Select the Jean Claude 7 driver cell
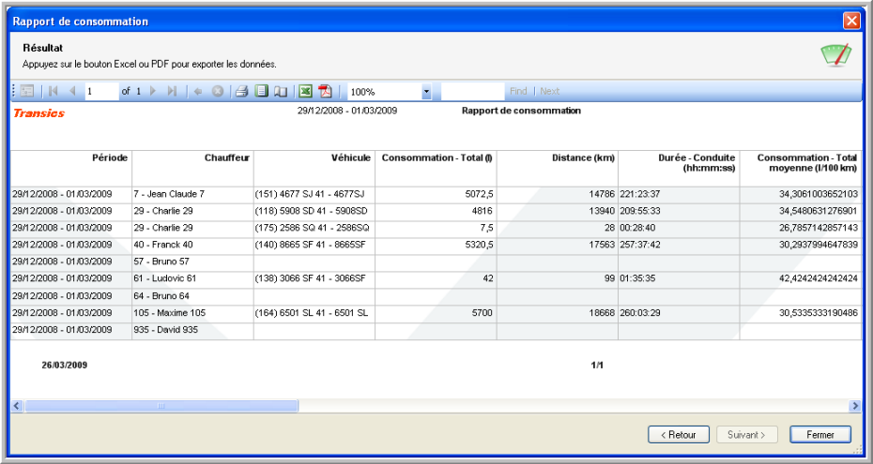Viewport: 873px width, 464px height. coord(191,194)
